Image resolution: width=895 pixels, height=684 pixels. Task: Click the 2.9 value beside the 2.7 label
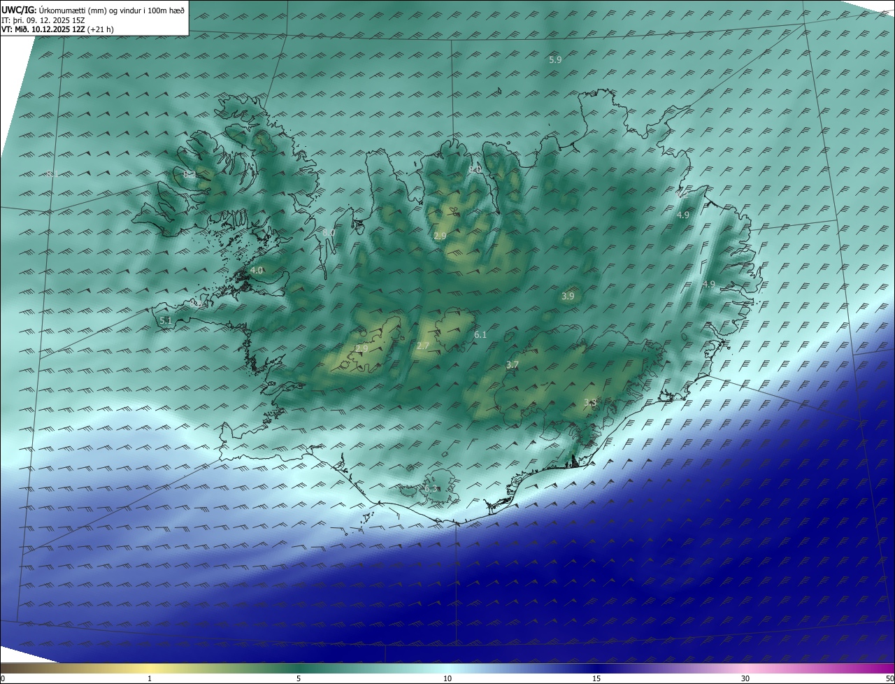[x=361, y=348]
